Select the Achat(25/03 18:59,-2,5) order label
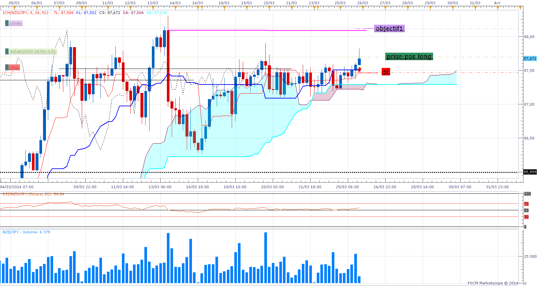Screen dimensions: 542x286 click(x=33, y=51)
